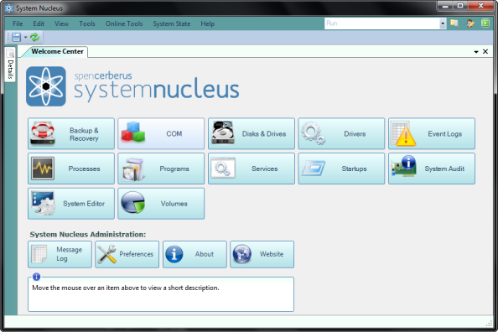Image resolution: width=498 pixels, height=332 pixels.
Task: Open the System Audit label
Action: pyautogui.click(x=444, y=169)
